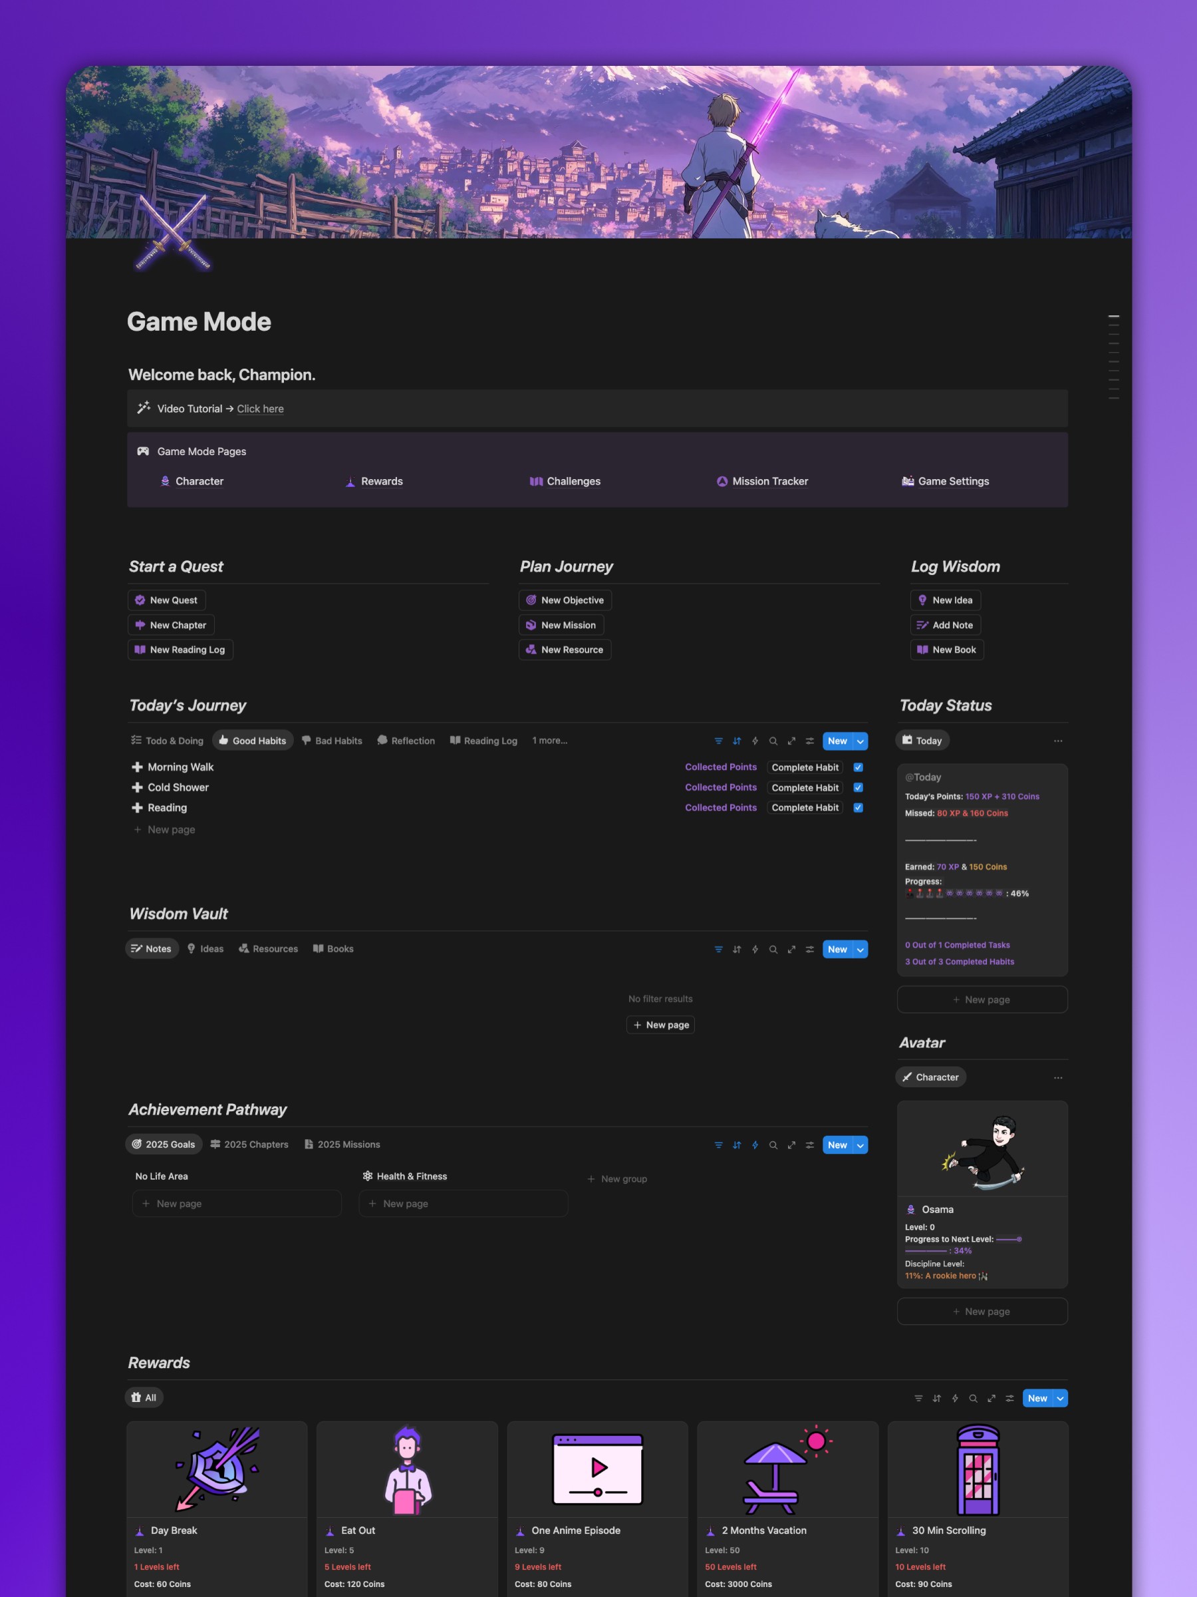
Task: Click the New Reading Log button
Action: (180, 649)
